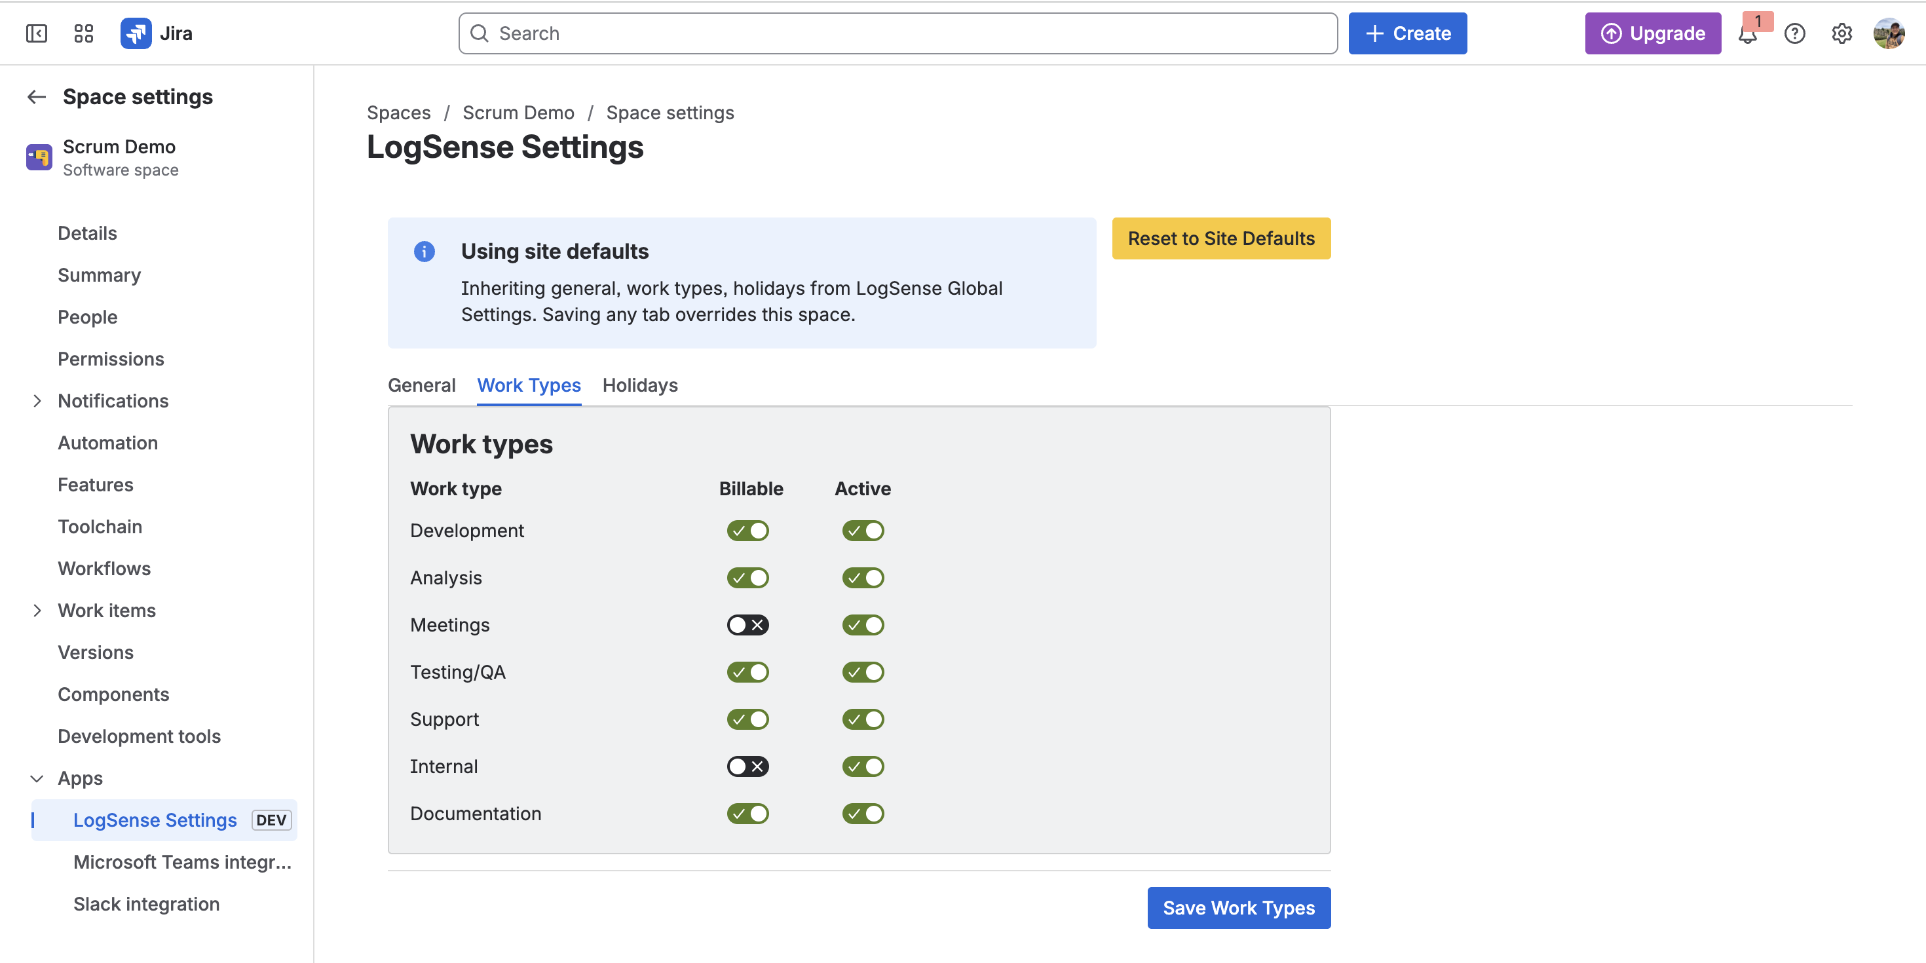Click the search magnifier icon
Viewport: 1926px width, 963px height.
click(x=480, y=33)
